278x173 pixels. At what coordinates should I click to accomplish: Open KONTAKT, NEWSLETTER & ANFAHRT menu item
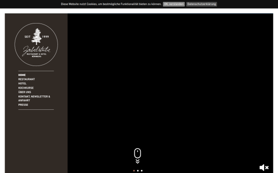34,99
